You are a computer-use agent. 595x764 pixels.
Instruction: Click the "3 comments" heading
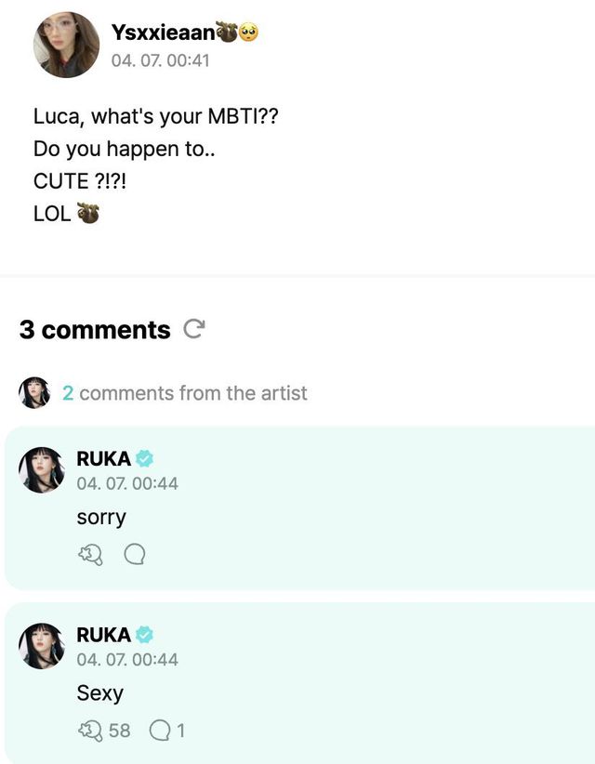pyautogui.click(x=95, y=330)
